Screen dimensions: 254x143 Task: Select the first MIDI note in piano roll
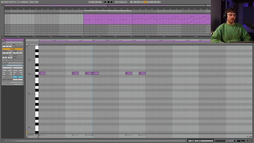point(42,73)
